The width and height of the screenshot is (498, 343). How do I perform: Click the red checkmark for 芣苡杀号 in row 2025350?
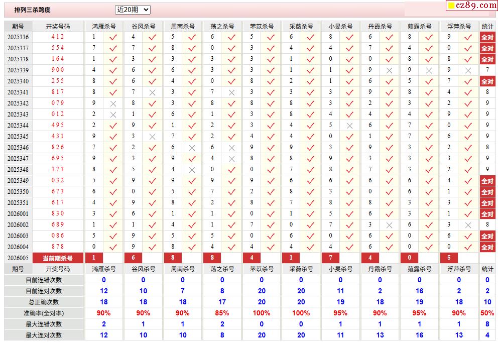pyautogui.click(x=271, y=192)
